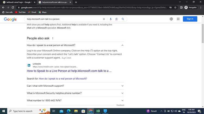Click 'Search for: How do I speak to a real person' link
Screen dimensions: 204x114
coord(63,79)
